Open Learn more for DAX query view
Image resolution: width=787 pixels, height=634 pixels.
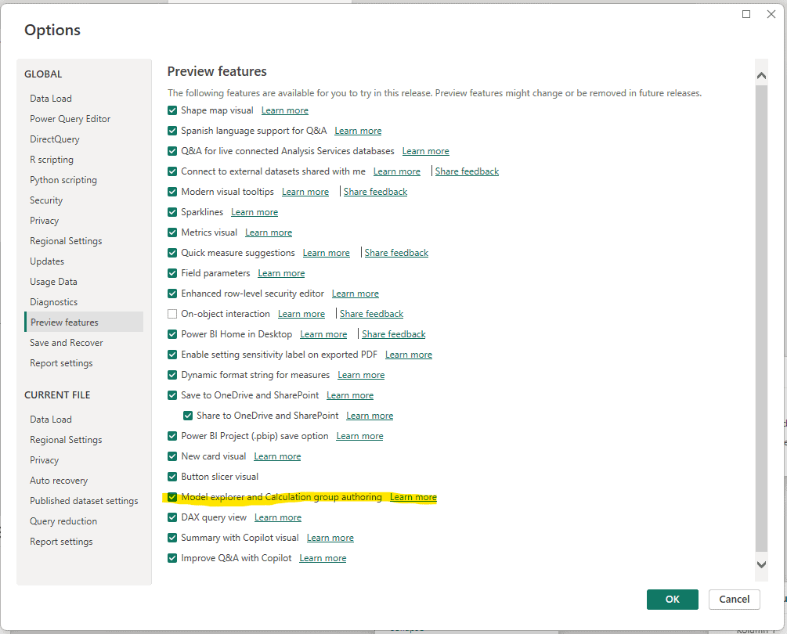point(277,517)
